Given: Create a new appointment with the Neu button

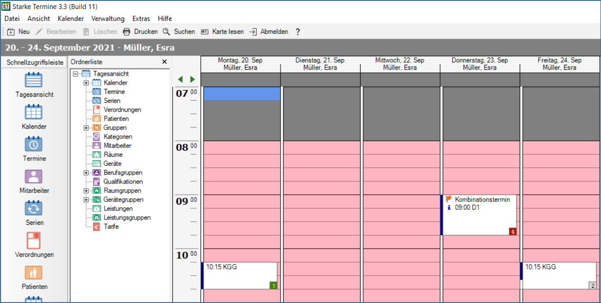Looking at the screenshot, I should pyautogui.click(x=18, y=31).
